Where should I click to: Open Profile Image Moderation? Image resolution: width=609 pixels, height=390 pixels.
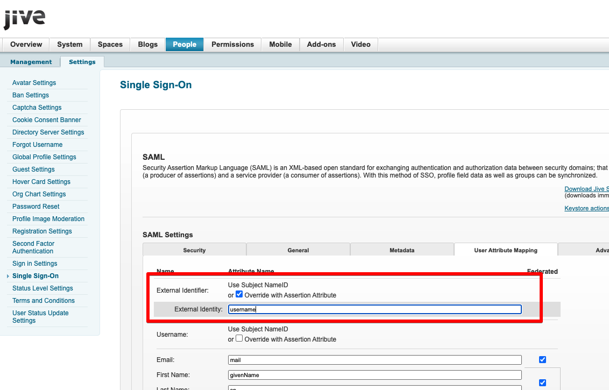click(x=48, y=219)
